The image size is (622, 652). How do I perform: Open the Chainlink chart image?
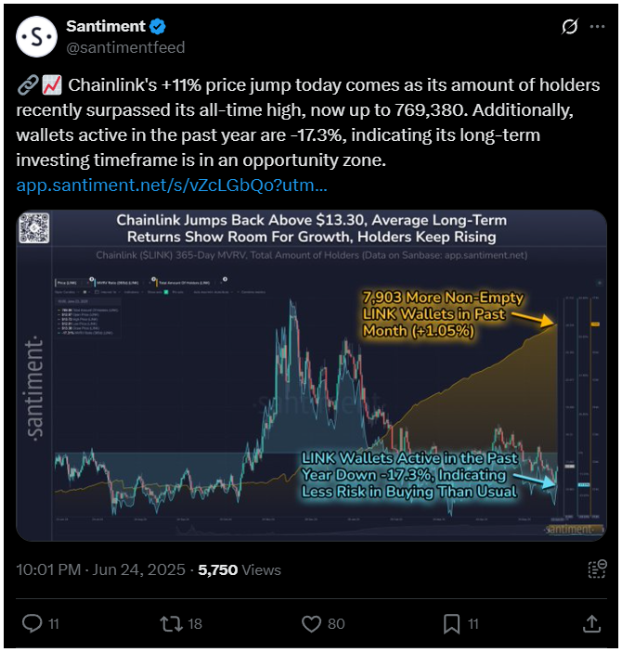pyautogui.click(x=311, y=375)
